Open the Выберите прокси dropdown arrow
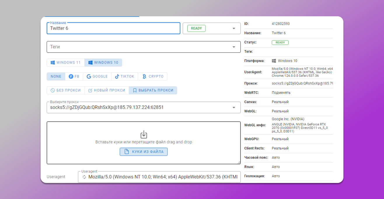Viewport: 384px width, 199px height. (234, 108)
